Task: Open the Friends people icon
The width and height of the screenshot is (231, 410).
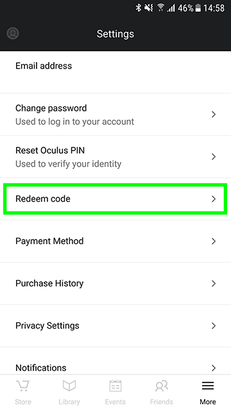Action: (x=162, y=386)
